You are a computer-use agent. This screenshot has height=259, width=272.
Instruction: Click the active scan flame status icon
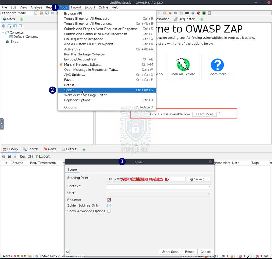pos(232,256)
